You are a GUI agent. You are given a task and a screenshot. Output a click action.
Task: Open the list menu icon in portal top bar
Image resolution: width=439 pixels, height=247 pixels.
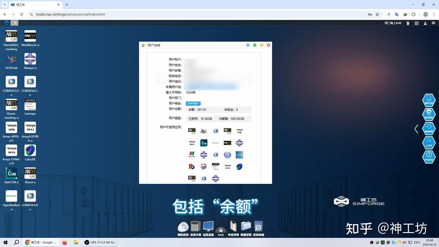pos(434,23)
